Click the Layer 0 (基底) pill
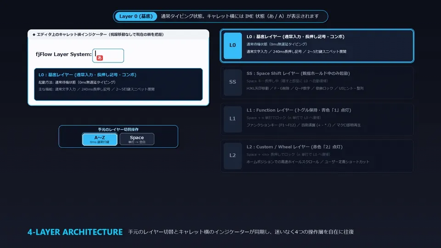441x248 pixels. pos(136,17)
